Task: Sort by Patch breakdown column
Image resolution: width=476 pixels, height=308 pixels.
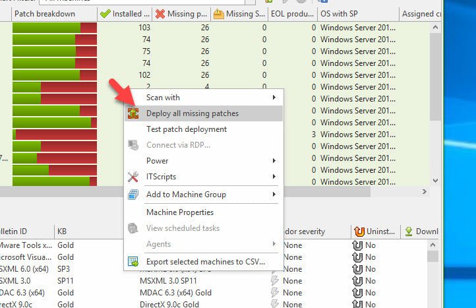Action: tap(54, 14)
